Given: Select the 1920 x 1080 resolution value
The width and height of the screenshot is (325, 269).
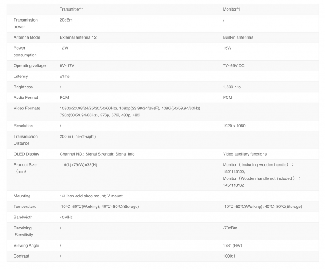Looking at the screenshot, I should (234, 126).
